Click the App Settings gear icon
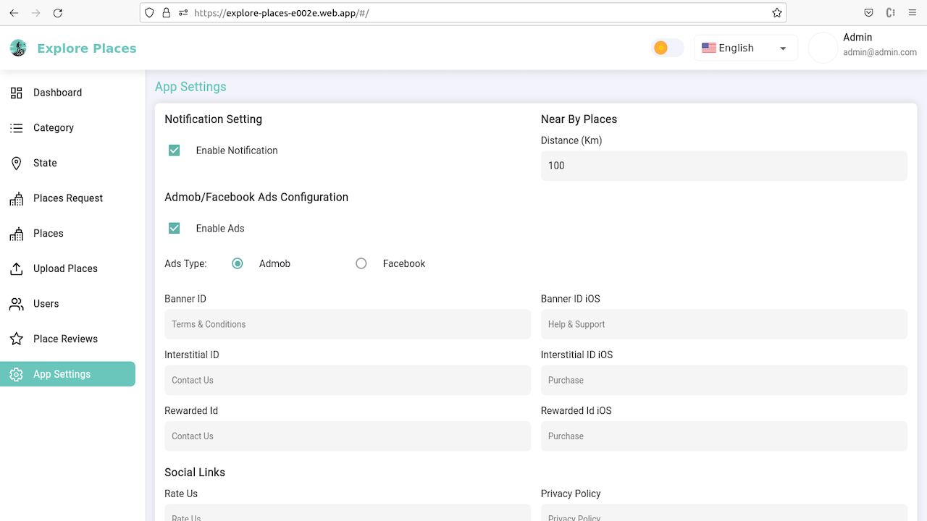 (16, 374)
